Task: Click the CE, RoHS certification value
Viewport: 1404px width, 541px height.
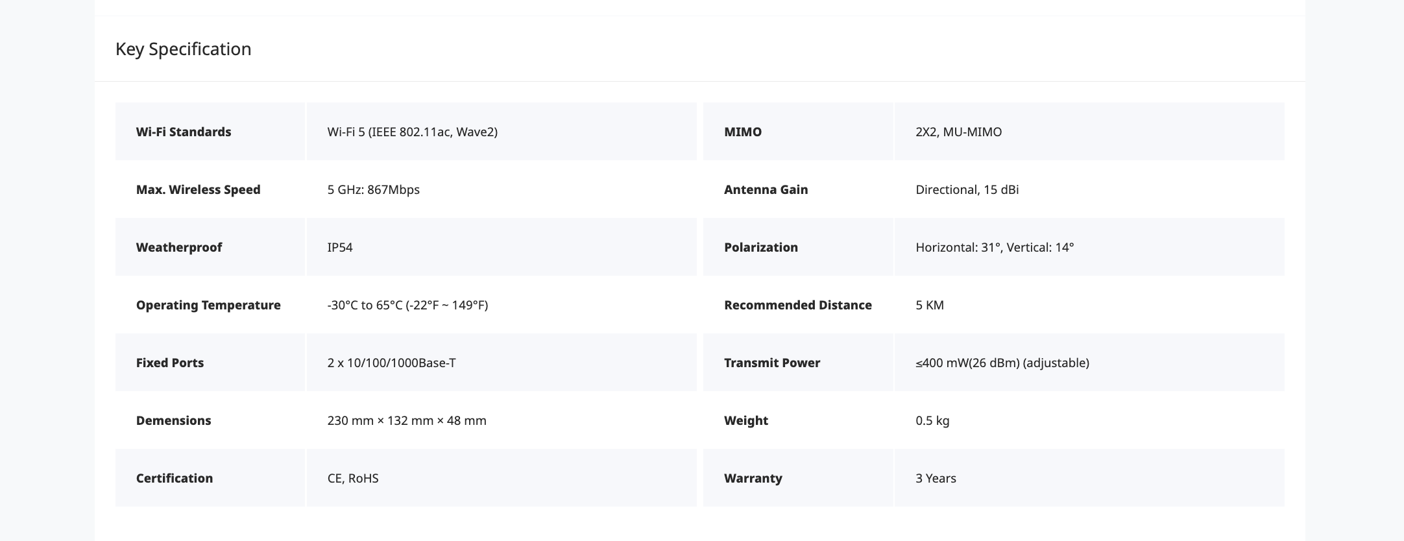Action: [353, 478]
